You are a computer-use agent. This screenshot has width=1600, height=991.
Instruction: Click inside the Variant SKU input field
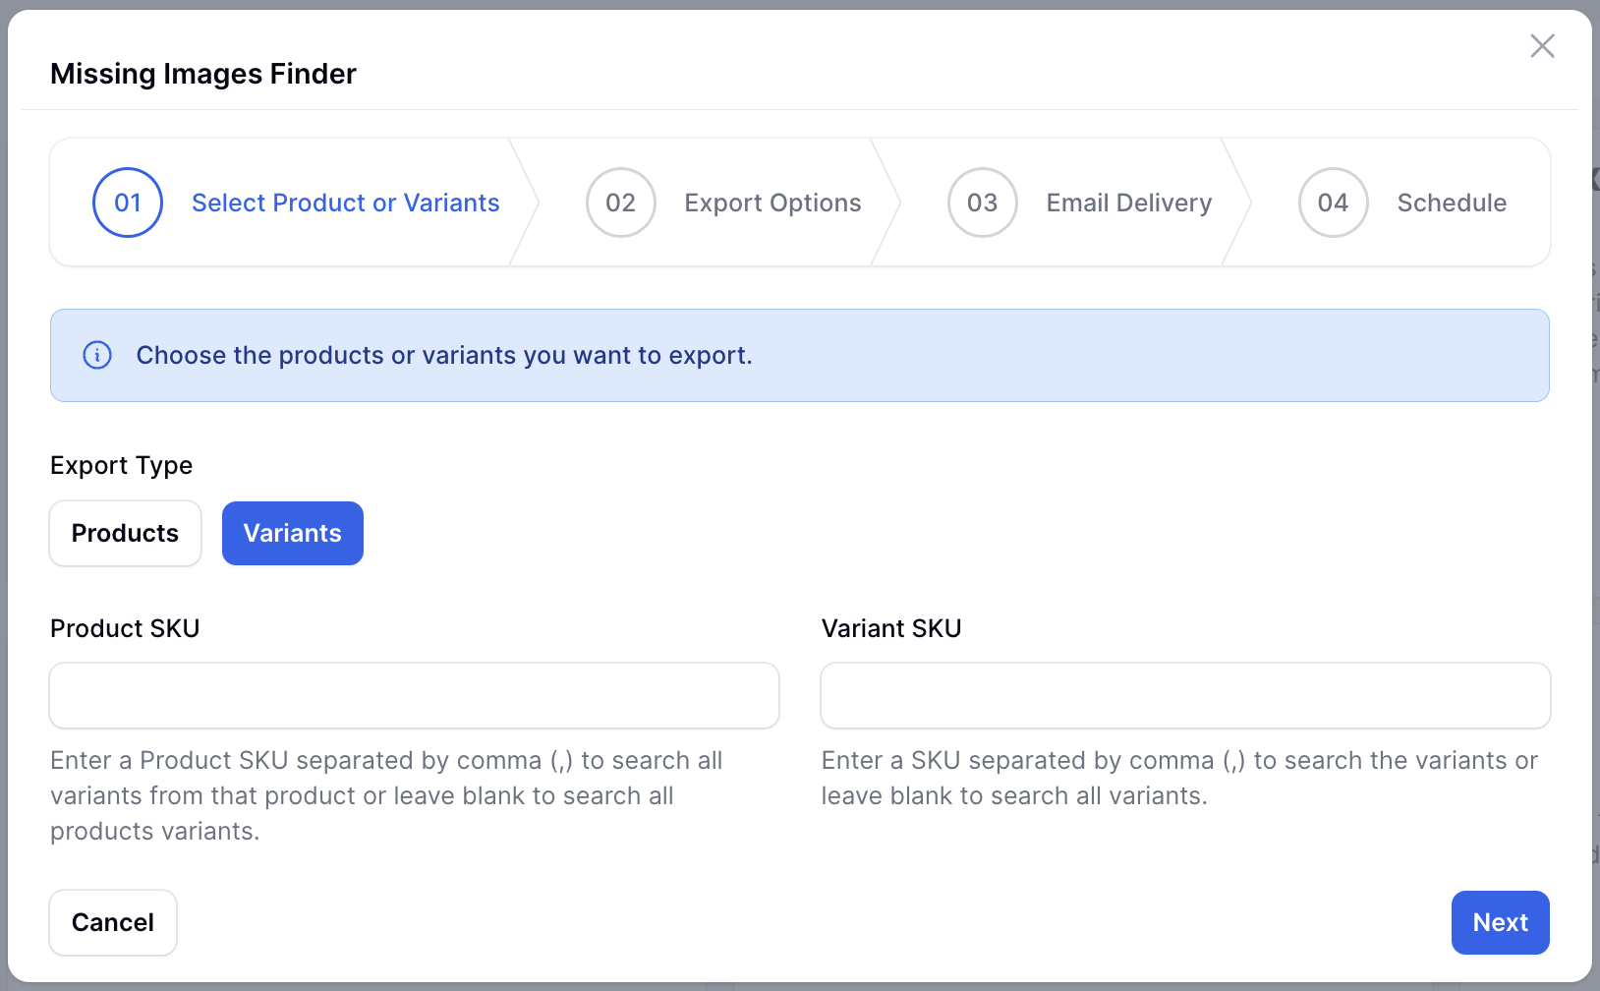[x=1184, y=695]
